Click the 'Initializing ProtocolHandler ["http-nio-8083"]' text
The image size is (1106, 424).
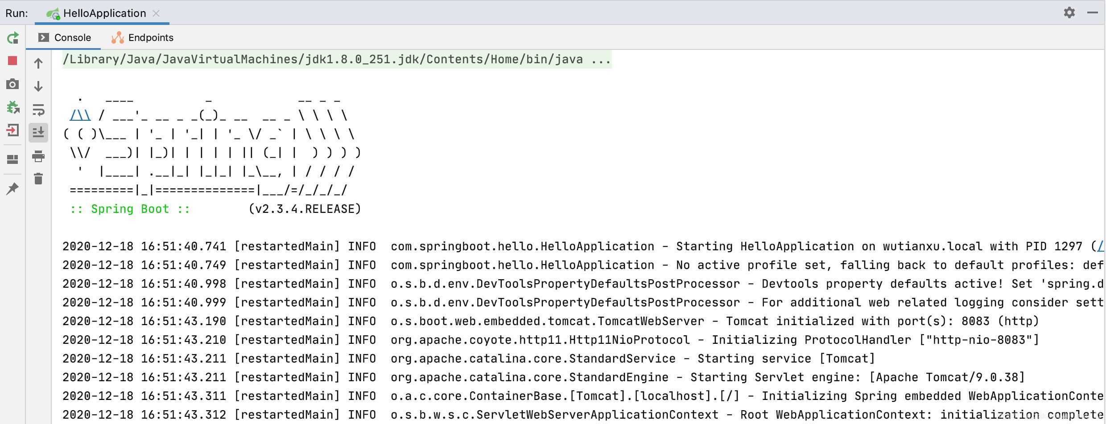(x=875, y=340)
